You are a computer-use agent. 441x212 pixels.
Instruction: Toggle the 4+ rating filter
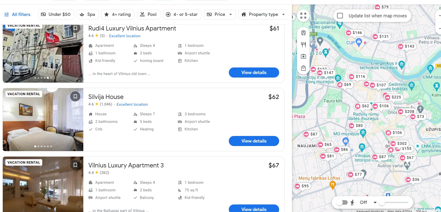[x=118, y=15]
